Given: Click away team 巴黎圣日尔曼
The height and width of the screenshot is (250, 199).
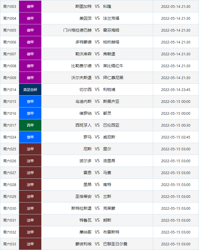Looking at the screenshot, I should click(115, 244).
